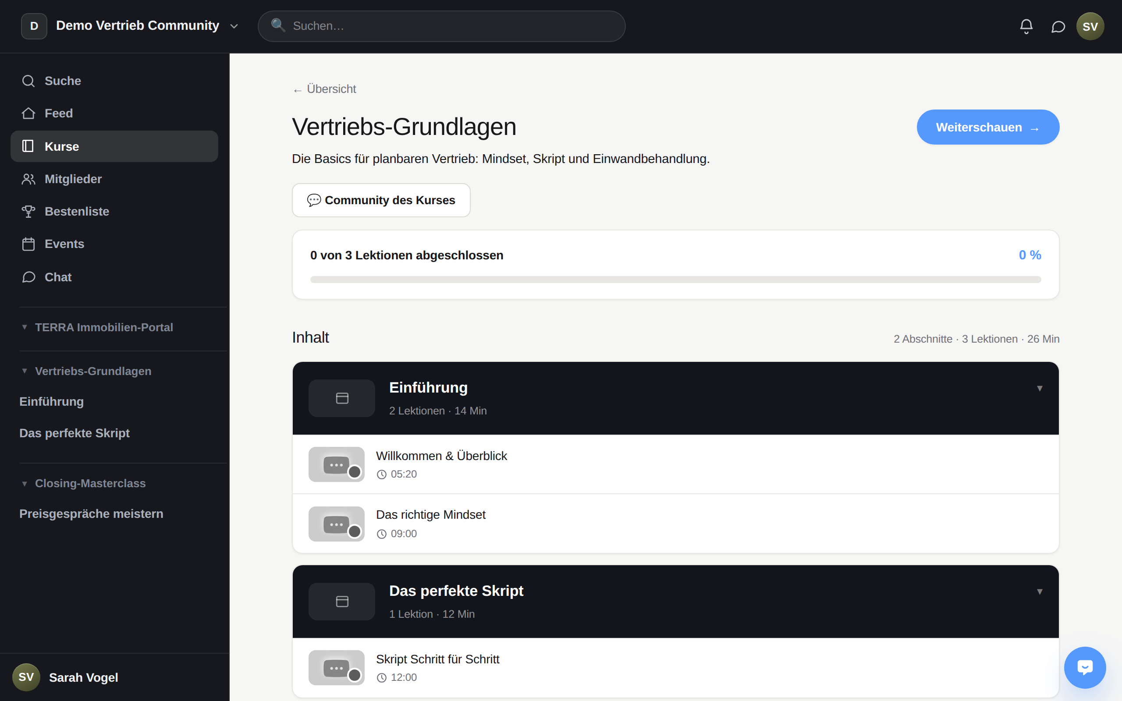Go back via Übersicht link

pos(324,89)
